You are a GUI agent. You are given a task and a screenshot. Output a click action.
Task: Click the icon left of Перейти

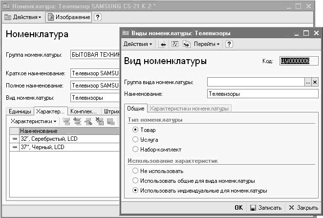pyautogui.click(x=187, y=44)
